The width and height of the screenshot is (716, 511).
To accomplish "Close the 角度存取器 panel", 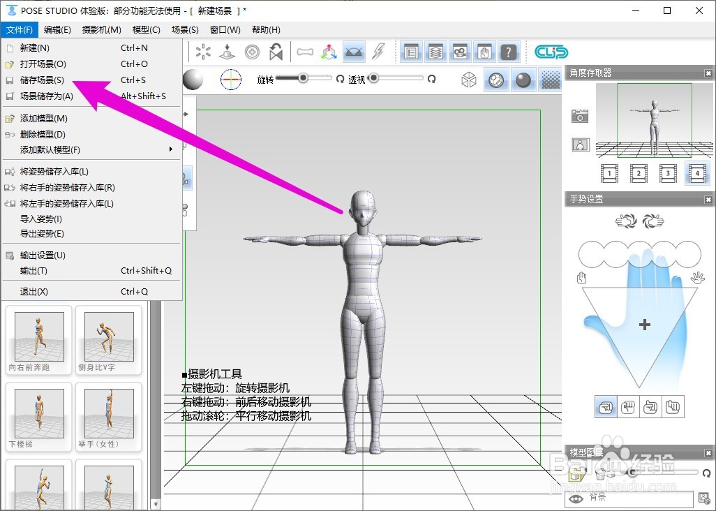I will pos(708,73).
